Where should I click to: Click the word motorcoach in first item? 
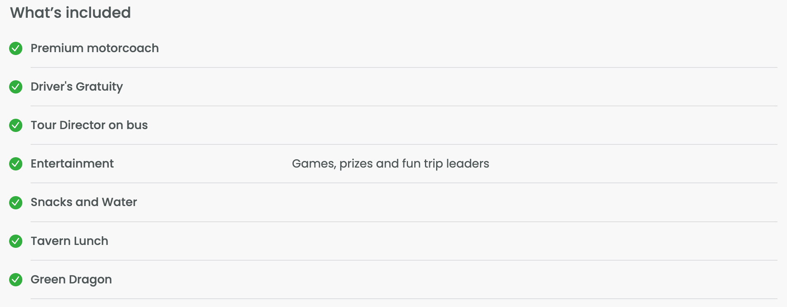click(x=123, y=48)
